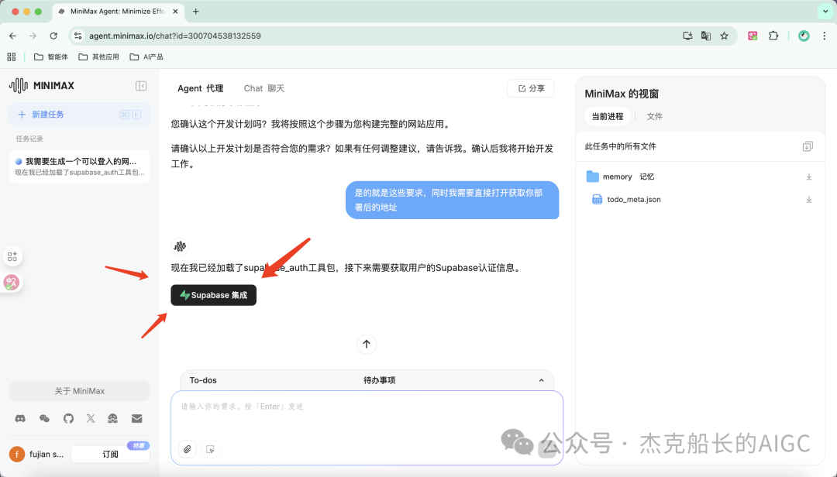Select the MiniMax Agent browser tab
The width and height of the screenshot is (837, 477).
[x=119, y=11]
